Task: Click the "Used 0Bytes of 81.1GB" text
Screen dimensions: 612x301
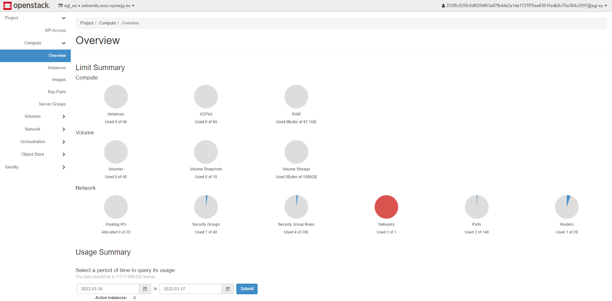Action: click(x=296, y=122)
